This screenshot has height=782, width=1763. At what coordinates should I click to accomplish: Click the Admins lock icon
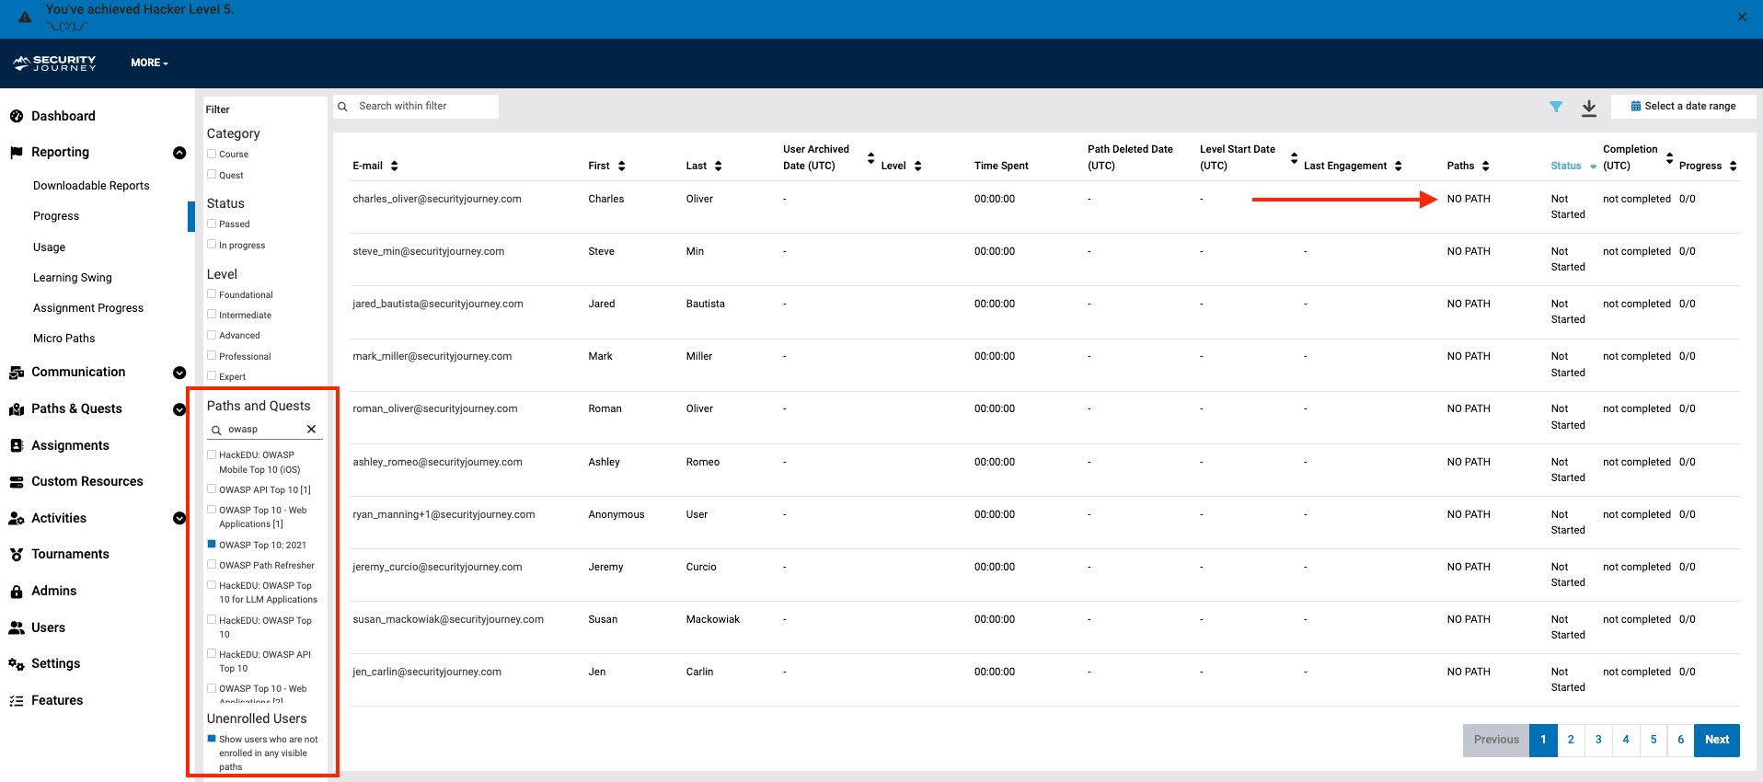coord(17,592)
